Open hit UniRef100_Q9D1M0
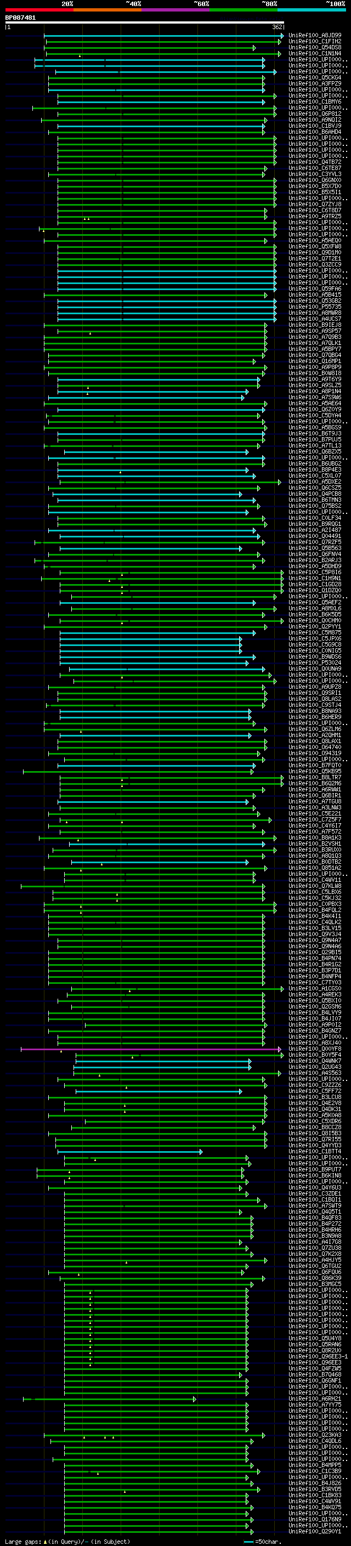 click(x=315, y=253)
